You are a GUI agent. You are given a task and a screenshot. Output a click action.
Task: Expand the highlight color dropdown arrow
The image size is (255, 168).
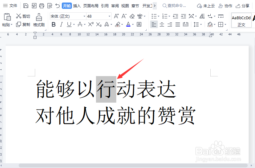point(122,25)
